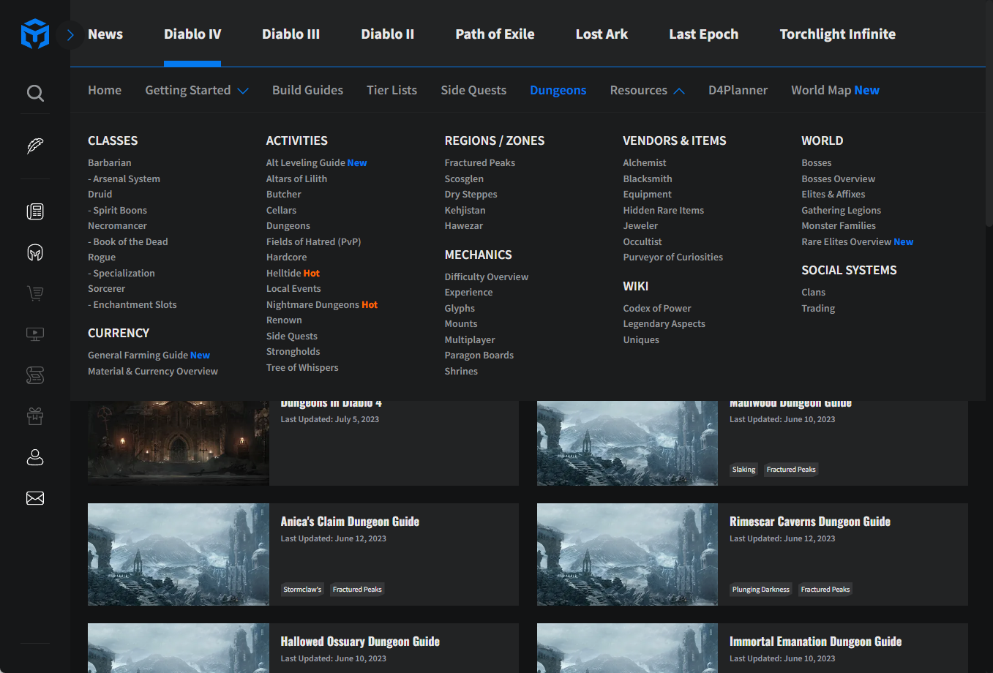Click the video monitor sidebar icon
The image size is (993, 673).
coord(35,334)
